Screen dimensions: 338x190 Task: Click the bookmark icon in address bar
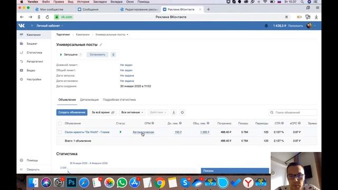pyautogui.click(x=286, y=17)
